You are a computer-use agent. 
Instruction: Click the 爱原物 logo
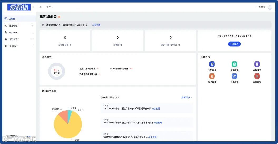[x=19, y=7]
